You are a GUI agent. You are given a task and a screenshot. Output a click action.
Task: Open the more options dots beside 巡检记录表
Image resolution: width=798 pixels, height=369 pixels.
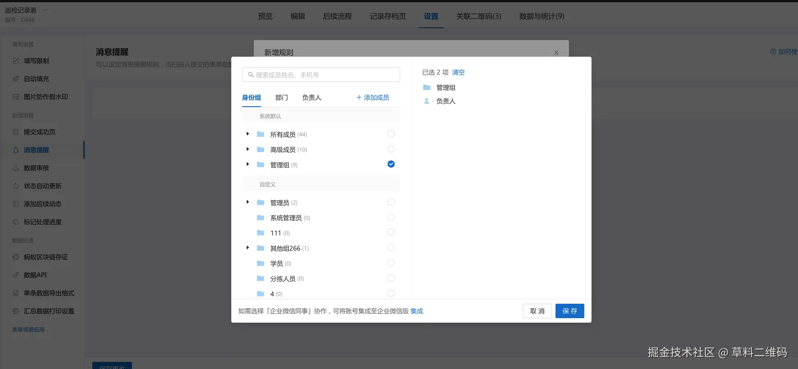pos(45,10)
